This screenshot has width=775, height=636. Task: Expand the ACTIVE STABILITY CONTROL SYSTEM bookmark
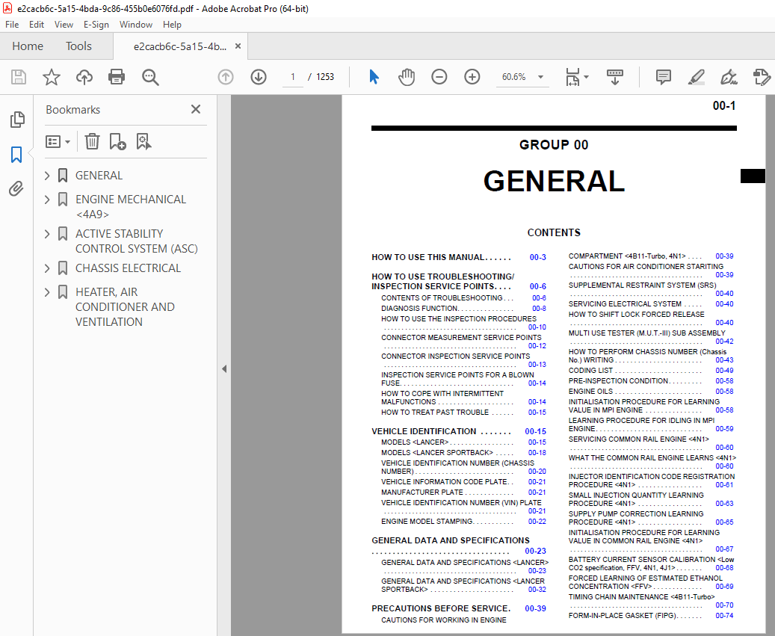[x=47, y=234]
